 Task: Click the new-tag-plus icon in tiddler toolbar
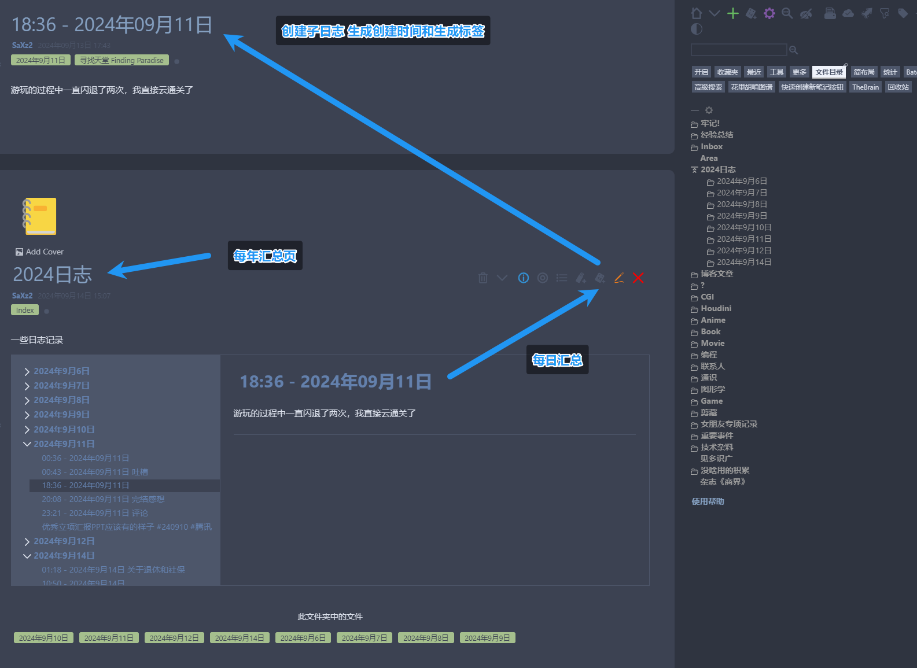(x=581, y=278)
